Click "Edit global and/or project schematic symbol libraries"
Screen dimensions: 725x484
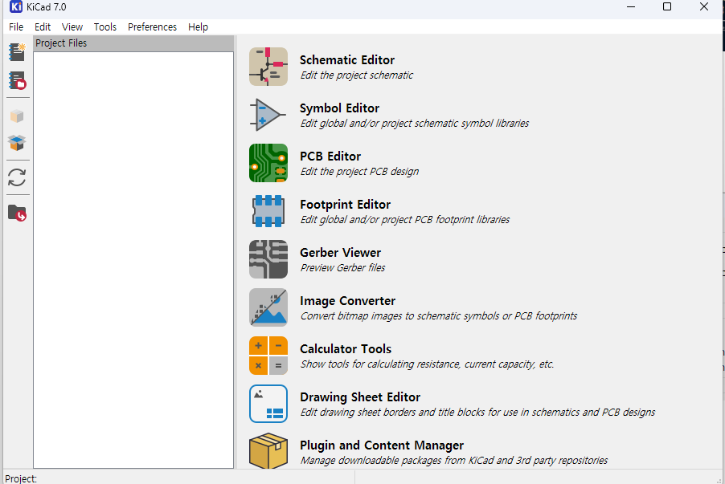click(x=414, y=124)
